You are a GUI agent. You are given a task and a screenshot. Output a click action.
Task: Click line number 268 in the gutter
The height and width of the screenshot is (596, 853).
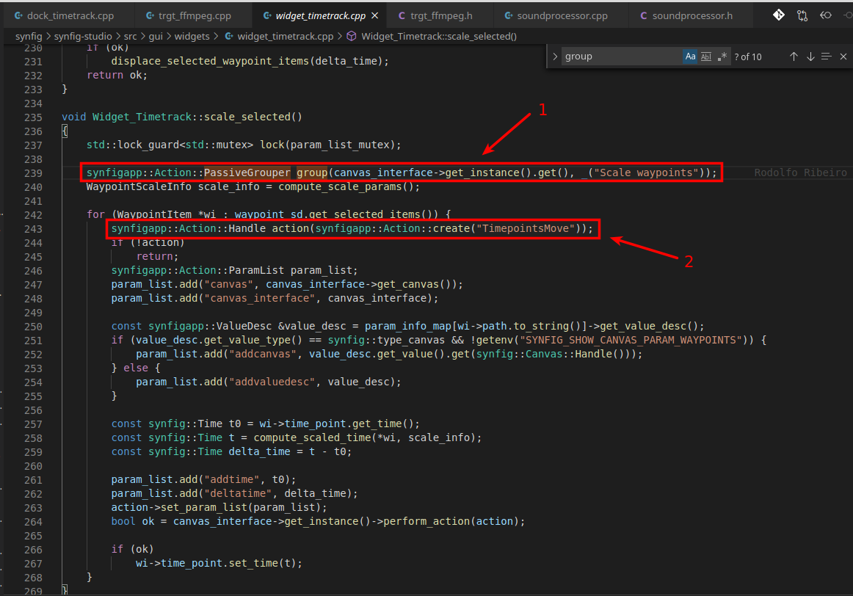(33, 578)
